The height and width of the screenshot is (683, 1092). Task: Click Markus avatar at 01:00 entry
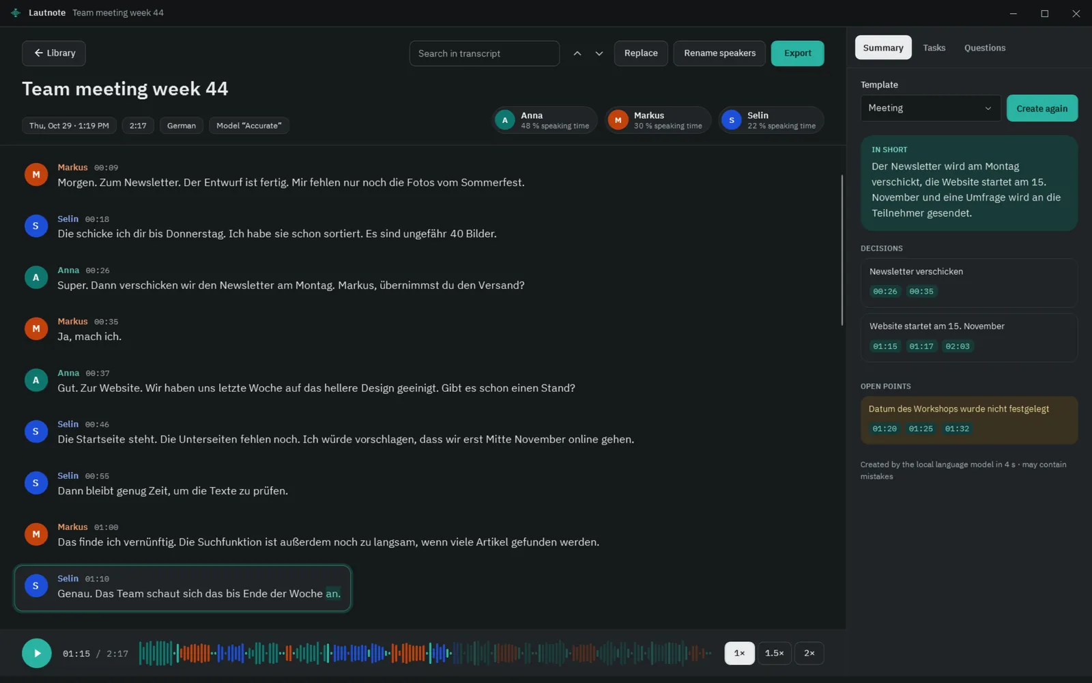pos(36,534)
